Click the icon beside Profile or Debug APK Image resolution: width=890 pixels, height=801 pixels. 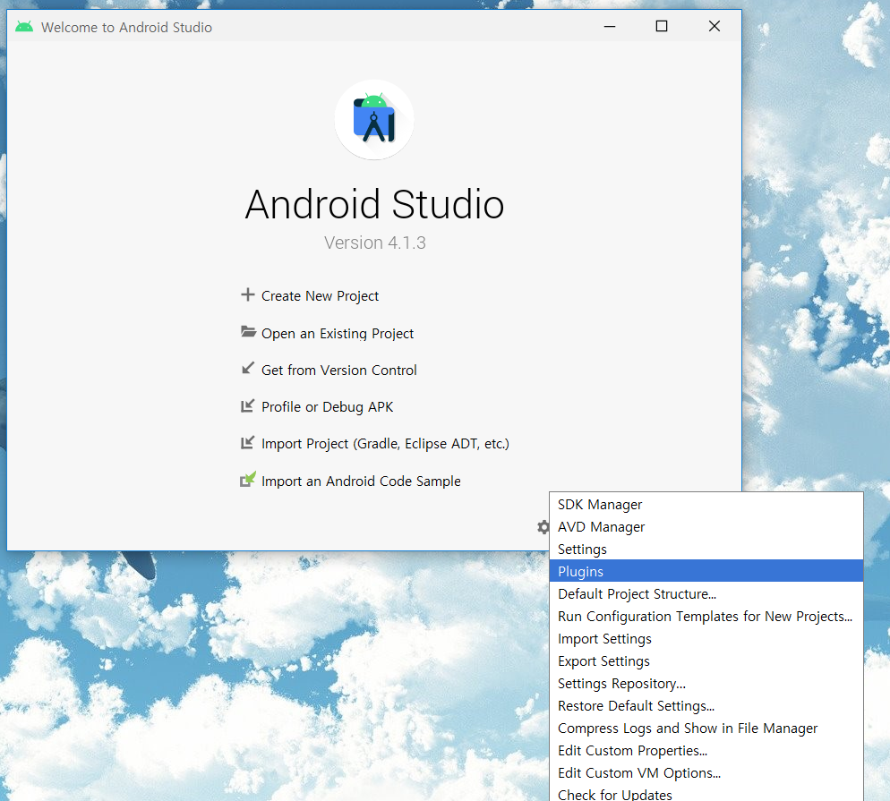(x=247, y=405)
